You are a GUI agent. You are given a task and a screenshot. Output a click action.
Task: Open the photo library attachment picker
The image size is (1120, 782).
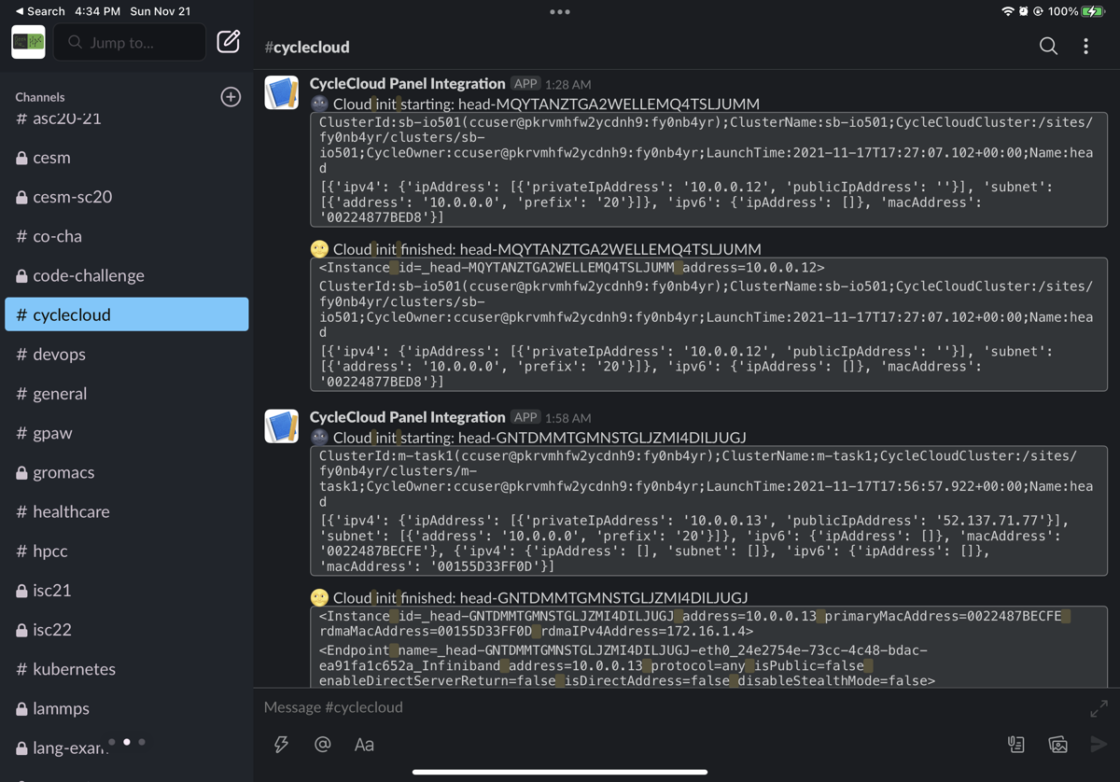pos(1057,744)
